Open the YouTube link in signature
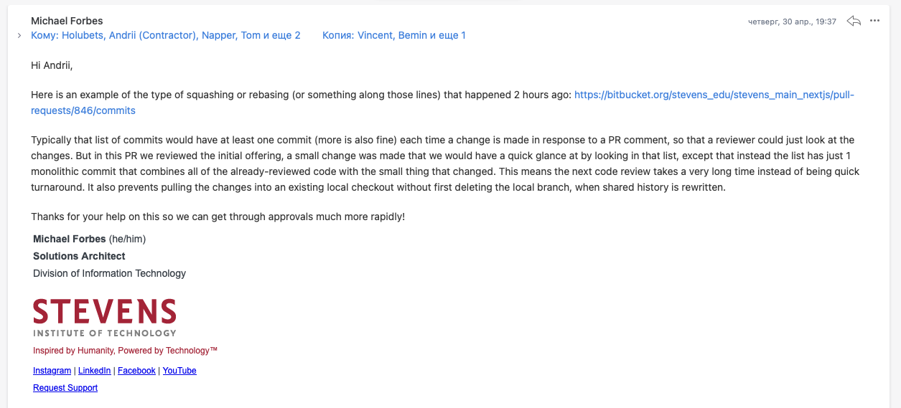This screenshot has height=408, width=901. pos(179,371)
